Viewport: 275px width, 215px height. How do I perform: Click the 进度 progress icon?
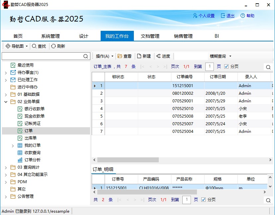(x=158, y=56)
